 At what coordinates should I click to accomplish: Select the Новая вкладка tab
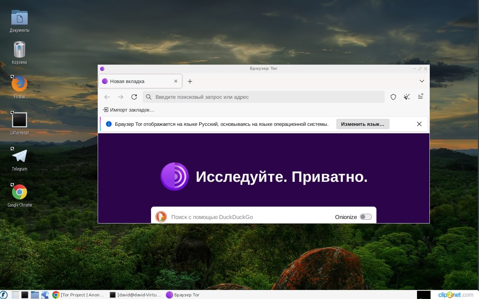(x=141, y=81)
